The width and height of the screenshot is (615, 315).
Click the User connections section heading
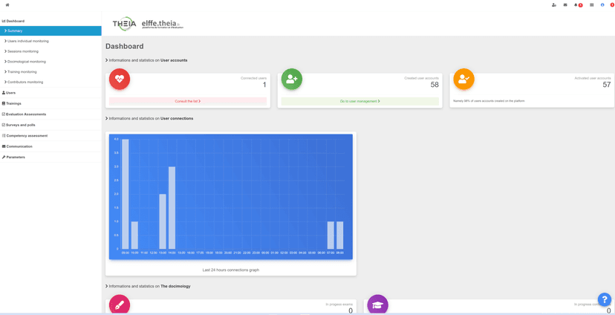[x=149, y=118]
